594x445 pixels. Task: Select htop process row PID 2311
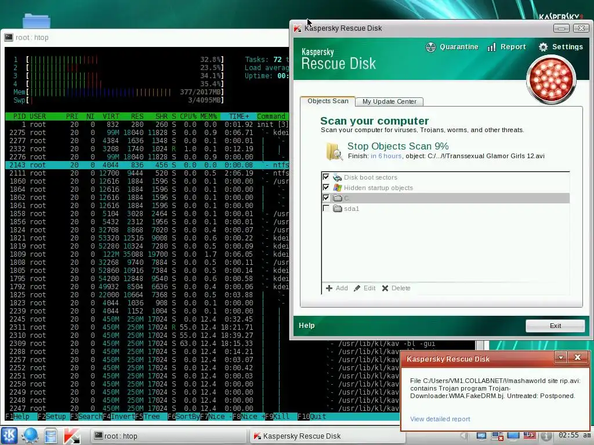147,327
